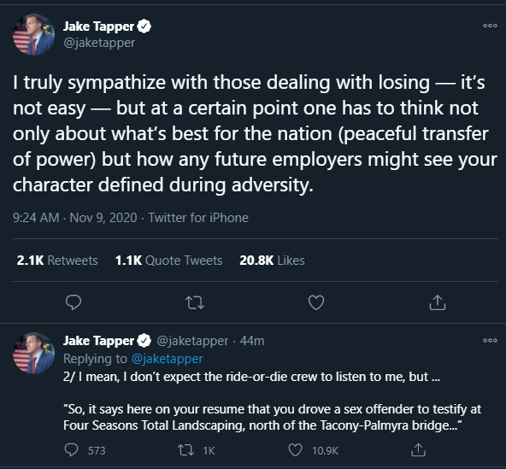506x469 pixels.
Task: Open more options on the reply tweet
Action: [490, 340]
